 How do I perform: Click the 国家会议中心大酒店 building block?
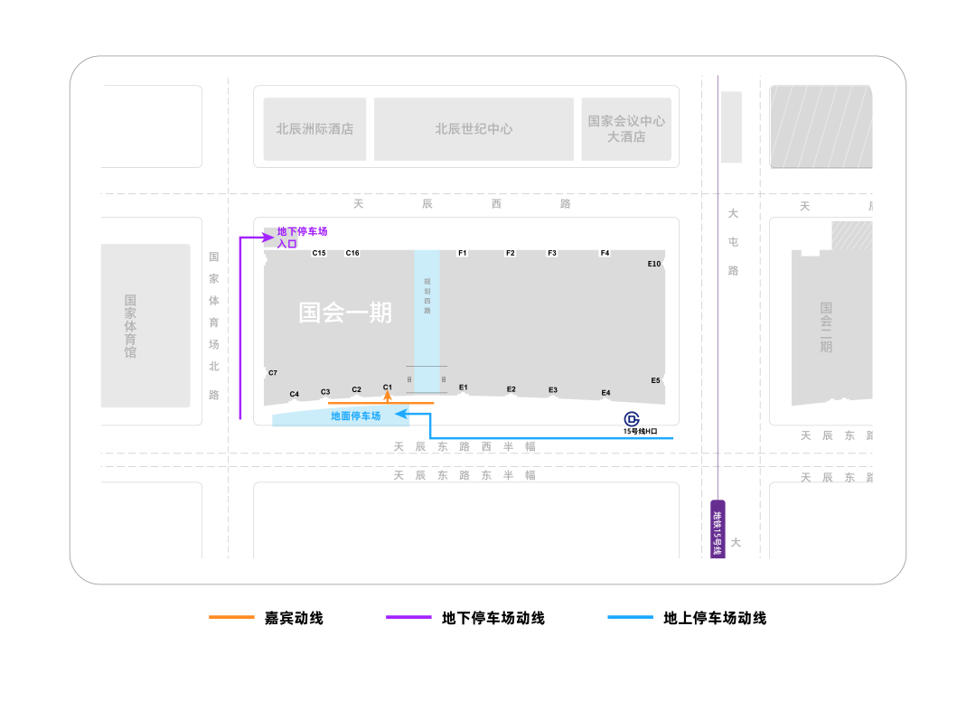click(x=626, y=129)
